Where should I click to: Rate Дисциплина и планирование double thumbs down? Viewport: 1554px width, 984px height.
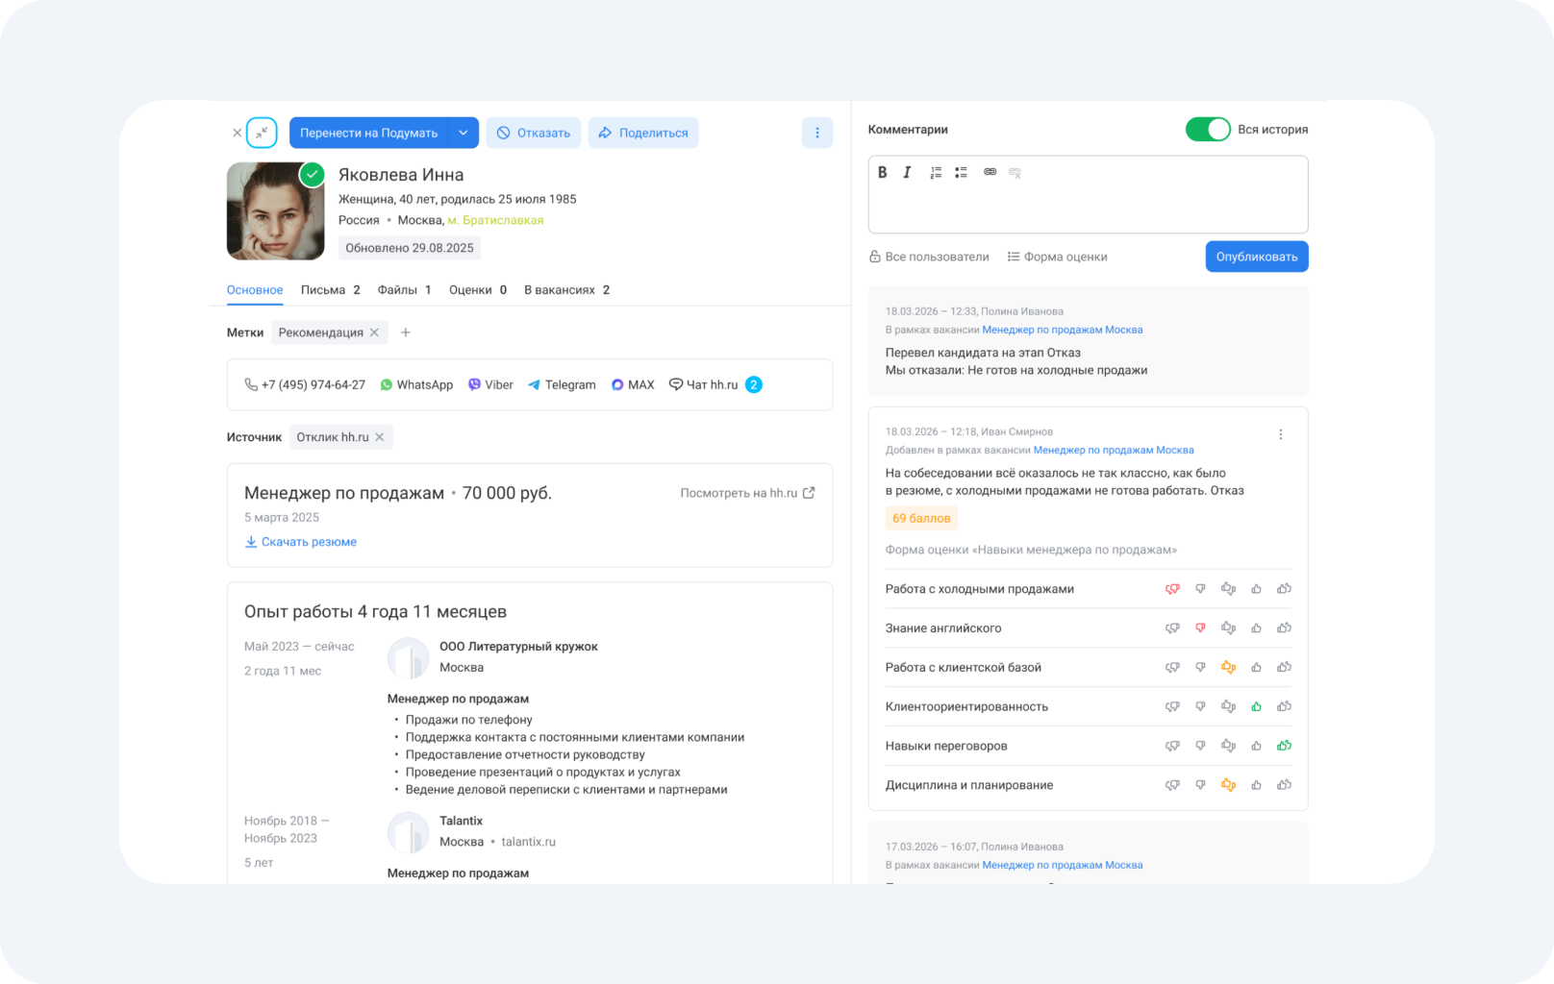point(1172,785)
